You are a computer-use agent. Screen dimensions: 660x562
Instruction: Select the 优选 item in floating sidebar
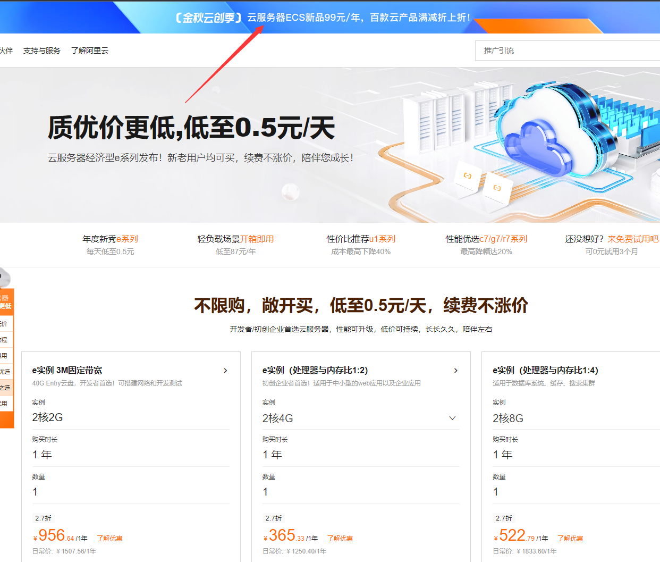coord(5,372)
